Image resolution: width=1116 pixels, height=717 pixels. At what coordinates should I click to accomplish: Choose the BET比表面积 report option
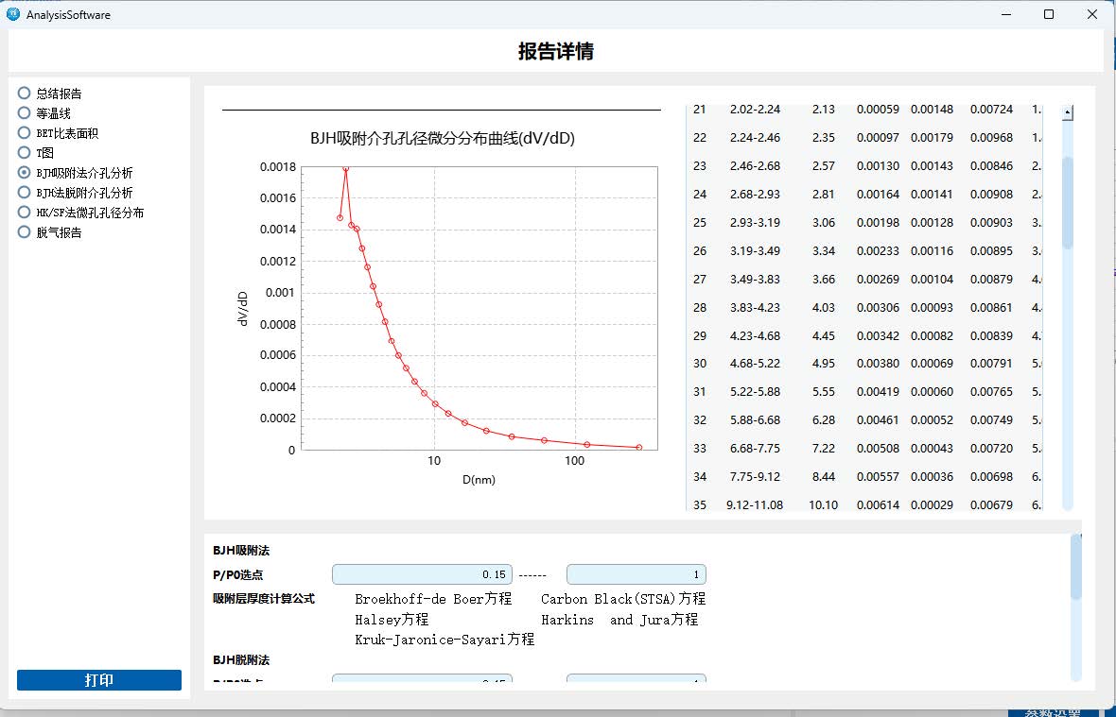(x=25, y=133)
